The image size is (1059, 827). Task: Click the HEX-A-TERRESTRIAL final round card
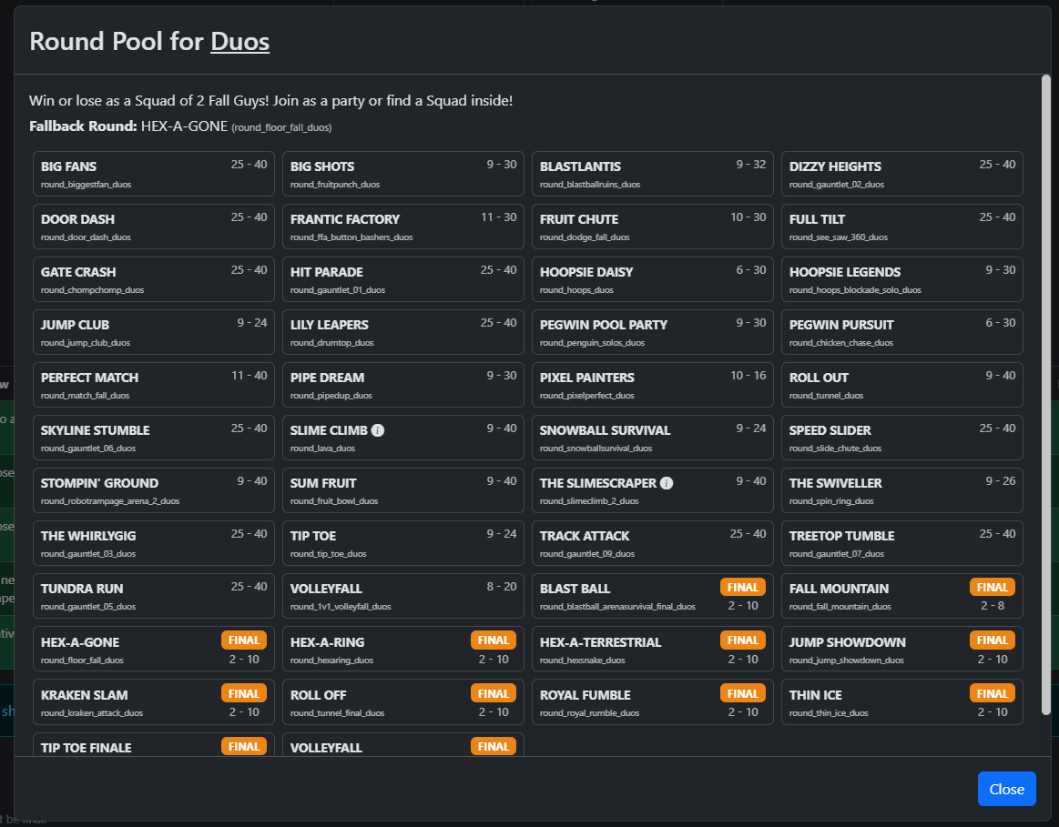(652, 649)
